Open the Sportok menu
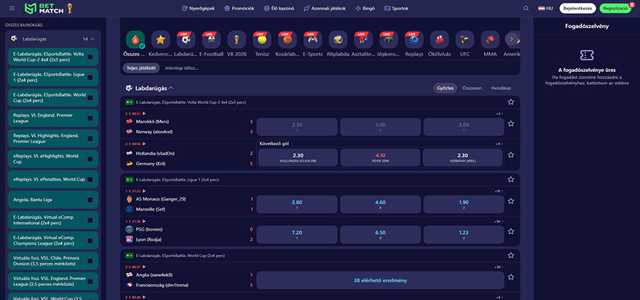The height and width of the screenshot is (300, 640). 396,8
